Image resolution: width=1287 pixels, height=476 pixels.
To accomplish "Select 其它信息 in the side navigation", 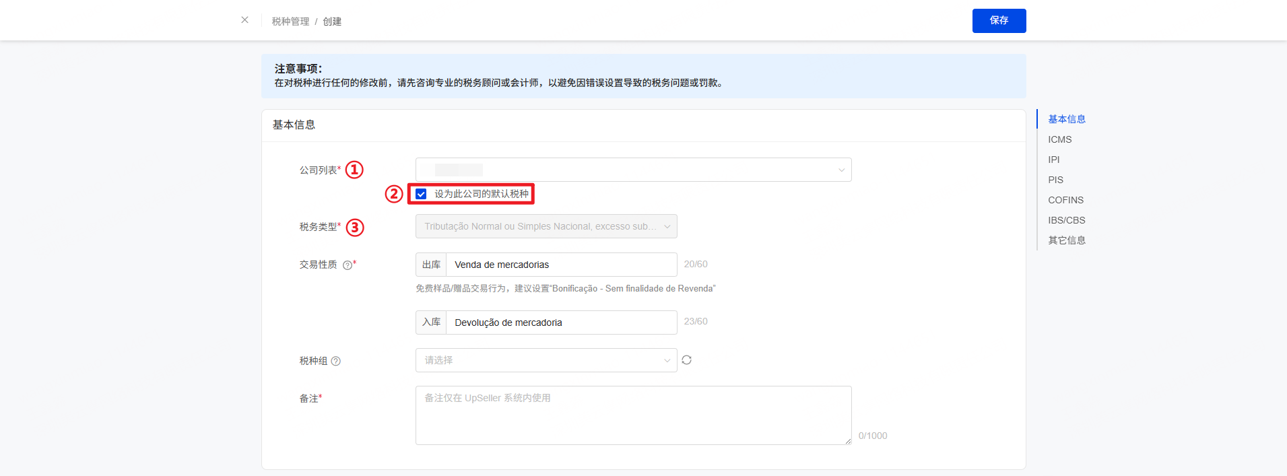I will 1066,240.
